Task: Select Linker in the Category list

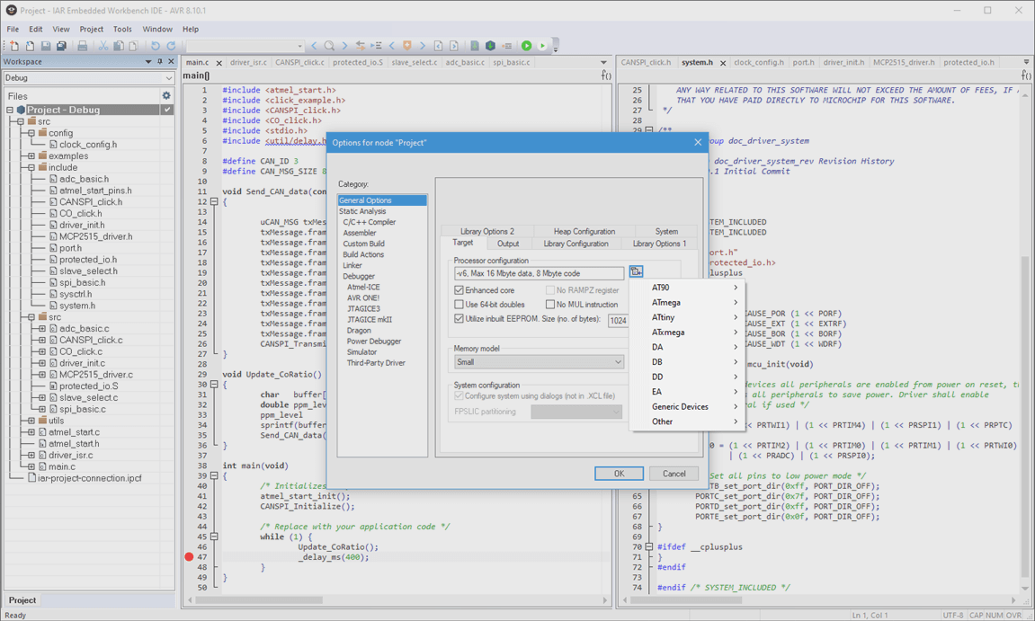Action: coord(352,265)
